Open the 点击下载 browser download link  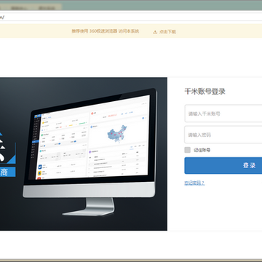(x=167, y=32)
